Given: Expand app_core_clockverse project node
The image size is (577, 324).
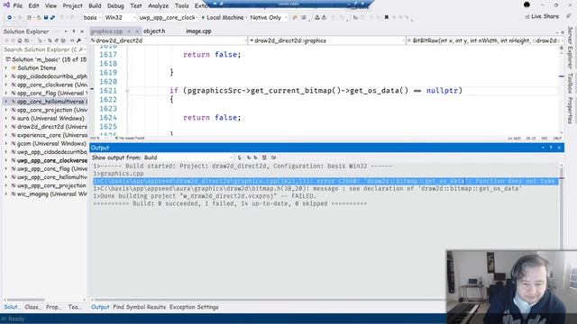Looking at the screenshot, I should click(x=6, y=85).
